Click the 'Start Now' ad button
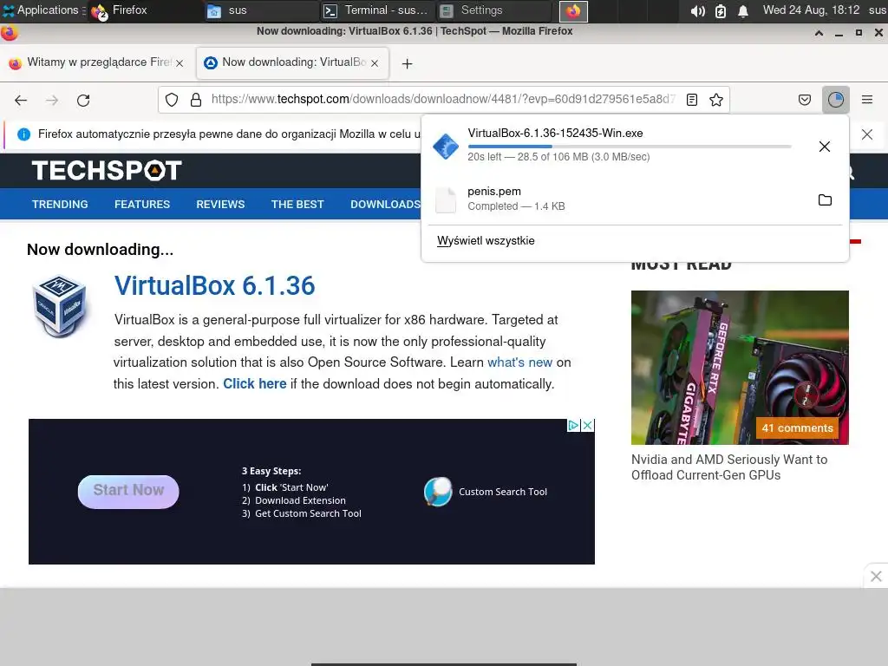Viewport: 888px width, 666px height. (128, 492)
